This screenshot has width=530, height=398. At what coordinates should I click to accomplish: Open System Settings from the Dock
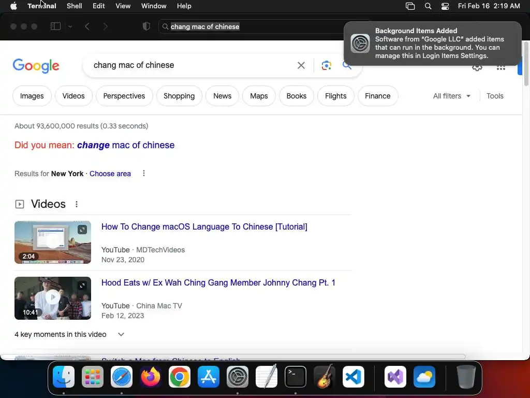coord(237,377)
